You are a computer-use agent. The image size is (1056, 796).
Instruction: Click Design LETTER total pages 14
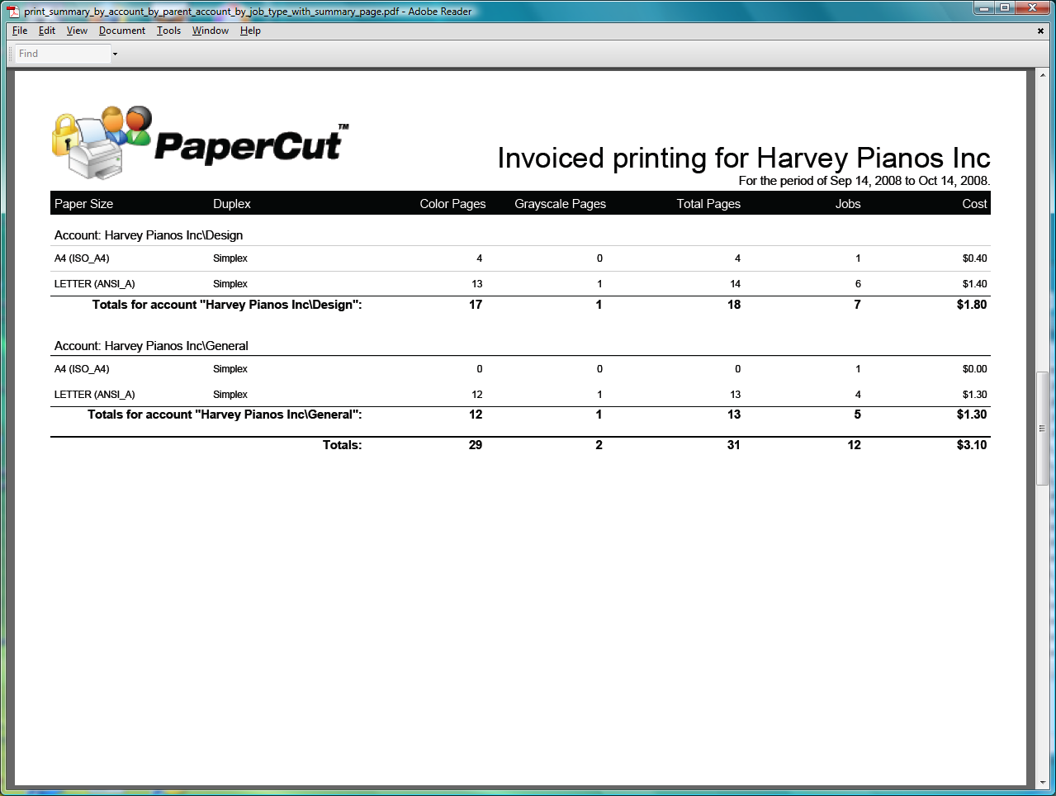pos(735,284)
